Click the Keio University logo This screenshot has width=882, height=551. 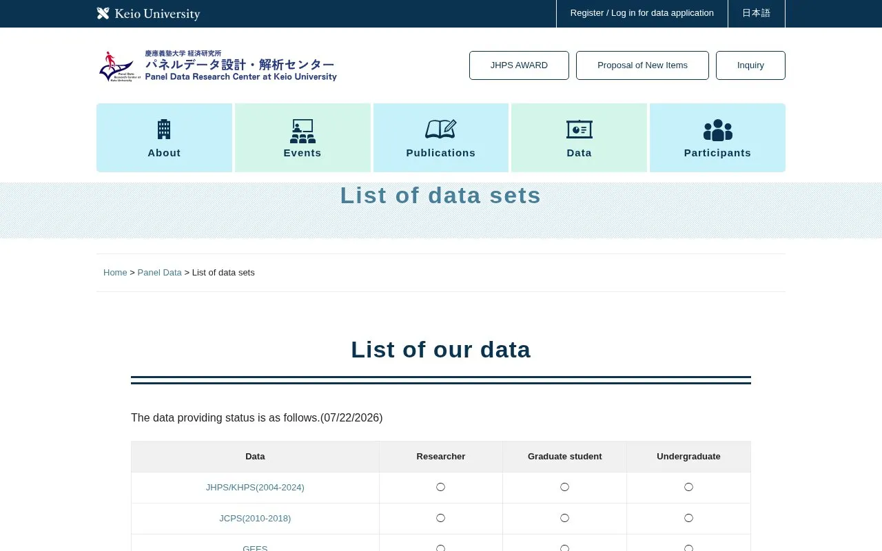(148, 14)
